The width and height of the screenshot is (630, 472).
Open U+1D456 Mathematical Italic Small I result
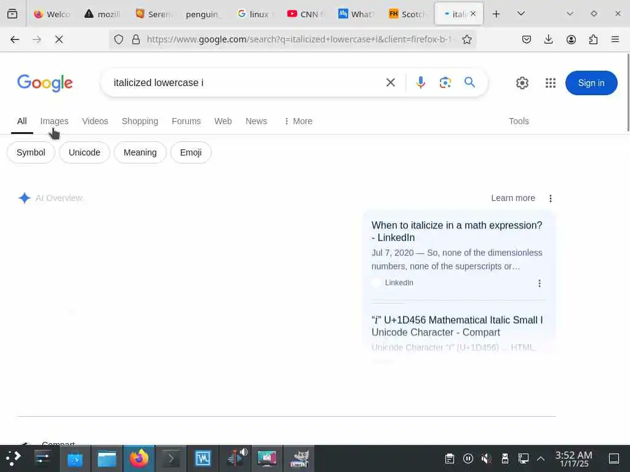(457, 326)
